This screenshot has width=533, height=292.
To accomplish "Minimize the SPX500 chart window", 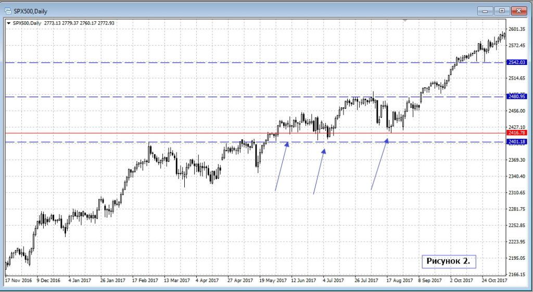I will point(486,10).
